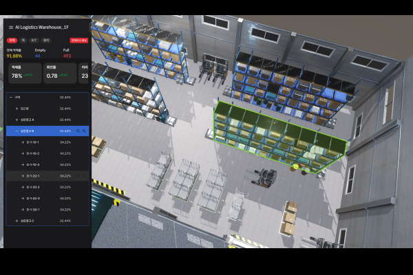Screen dimensions: 413x275
Task: Open the hamburger menu beside AI Logistics Warehouse_1F
Action: [x=10, y=28]
